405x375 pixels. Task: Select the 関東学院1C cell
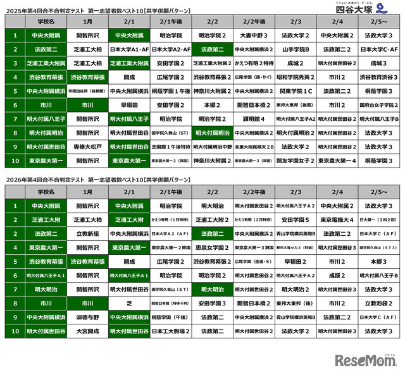tap(296, 91)
